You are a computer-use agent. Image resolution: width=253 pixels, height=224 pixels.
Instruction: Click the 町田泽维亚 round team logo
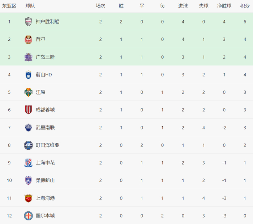[x=29, y=145]
